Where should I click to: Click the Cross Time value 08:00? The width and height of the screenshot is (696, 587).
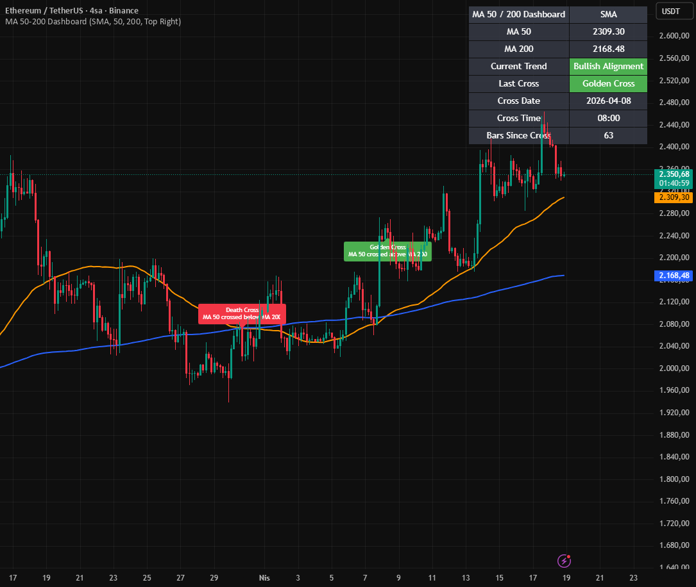coord(608,118)
